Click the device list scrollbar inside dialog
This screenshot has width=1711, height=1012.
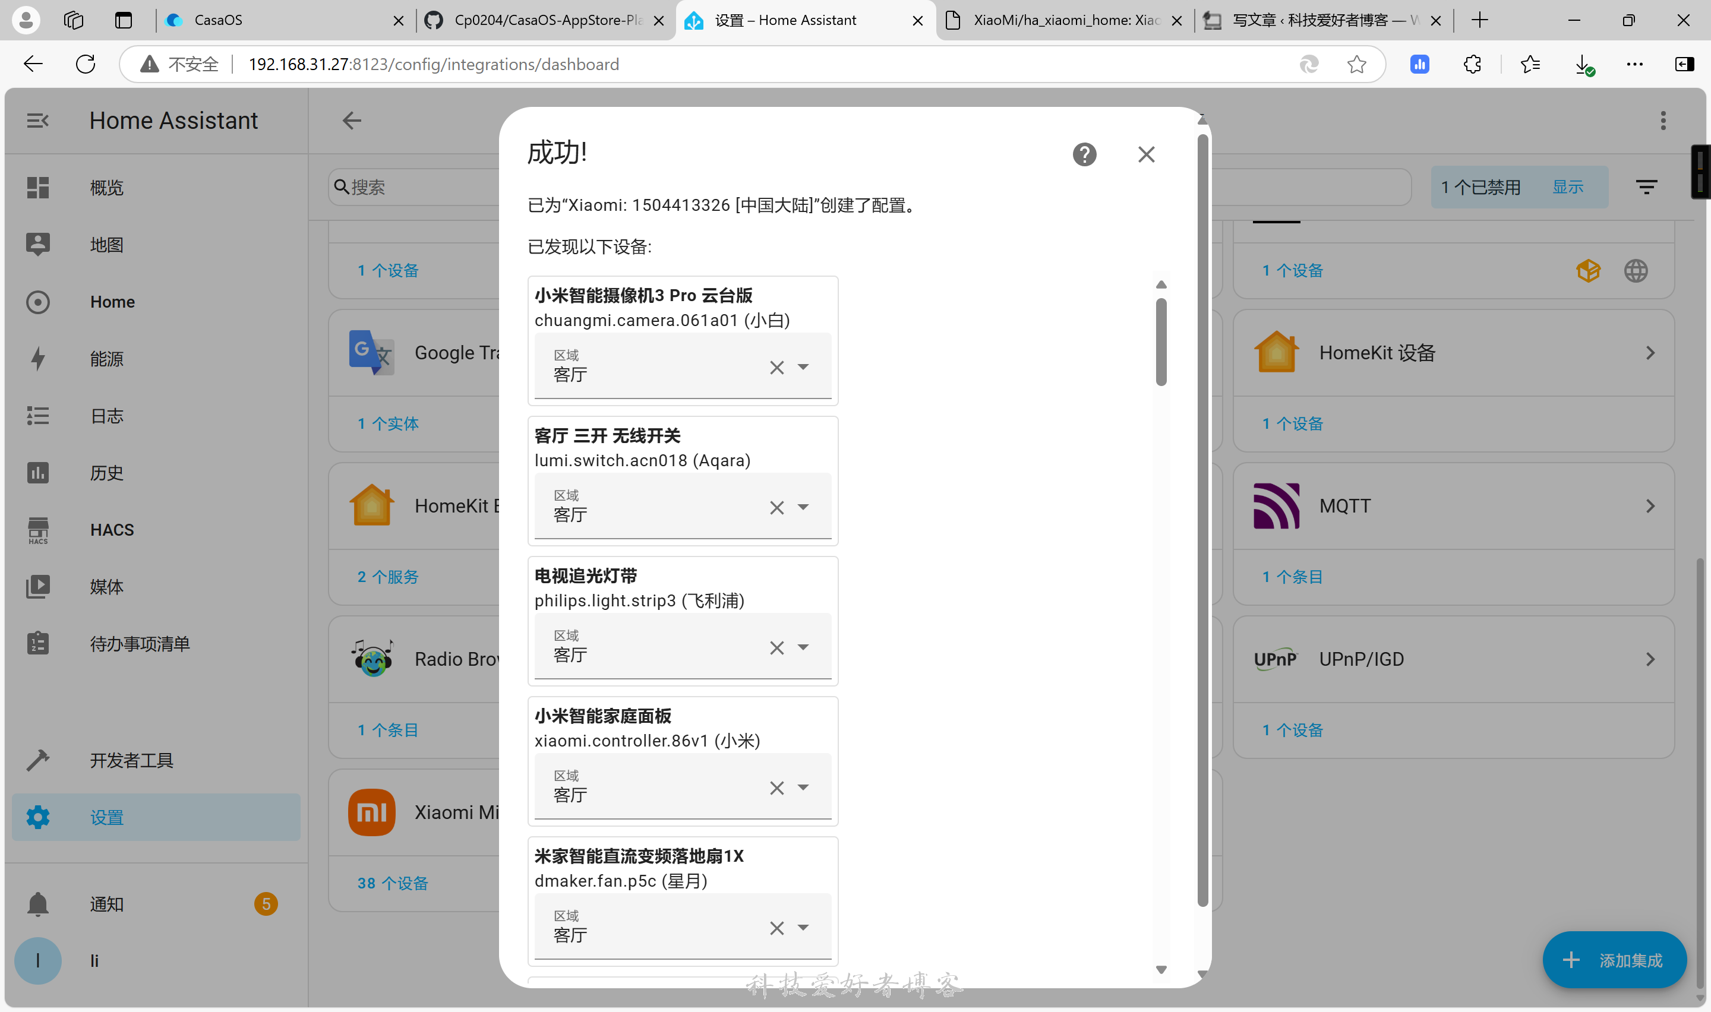click(x=1161, y=342)
